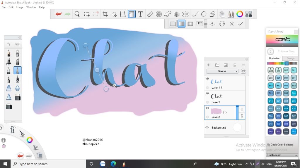Toggle the Ellipse guide tool
The height and width of the screenshot is (168, 300).
[x=159, y=14]
